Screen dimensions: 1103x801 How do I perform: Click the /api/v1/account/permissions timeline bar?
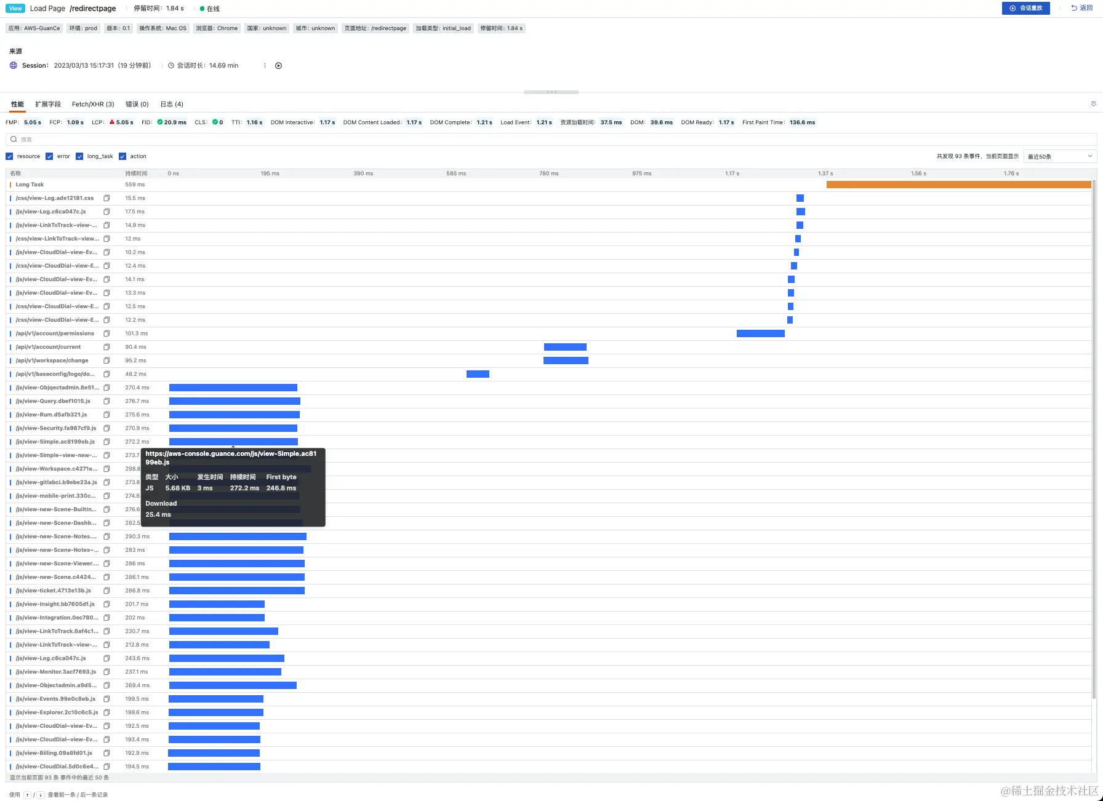click(761, 333)
